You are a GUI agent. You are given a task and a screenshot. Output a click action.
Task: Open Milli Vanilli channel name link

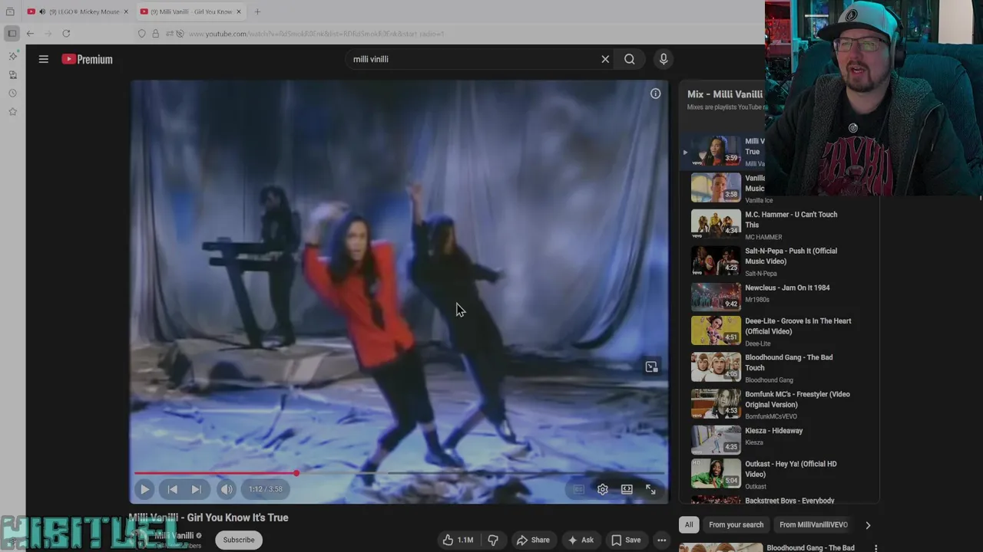click(x=174, y=536)
